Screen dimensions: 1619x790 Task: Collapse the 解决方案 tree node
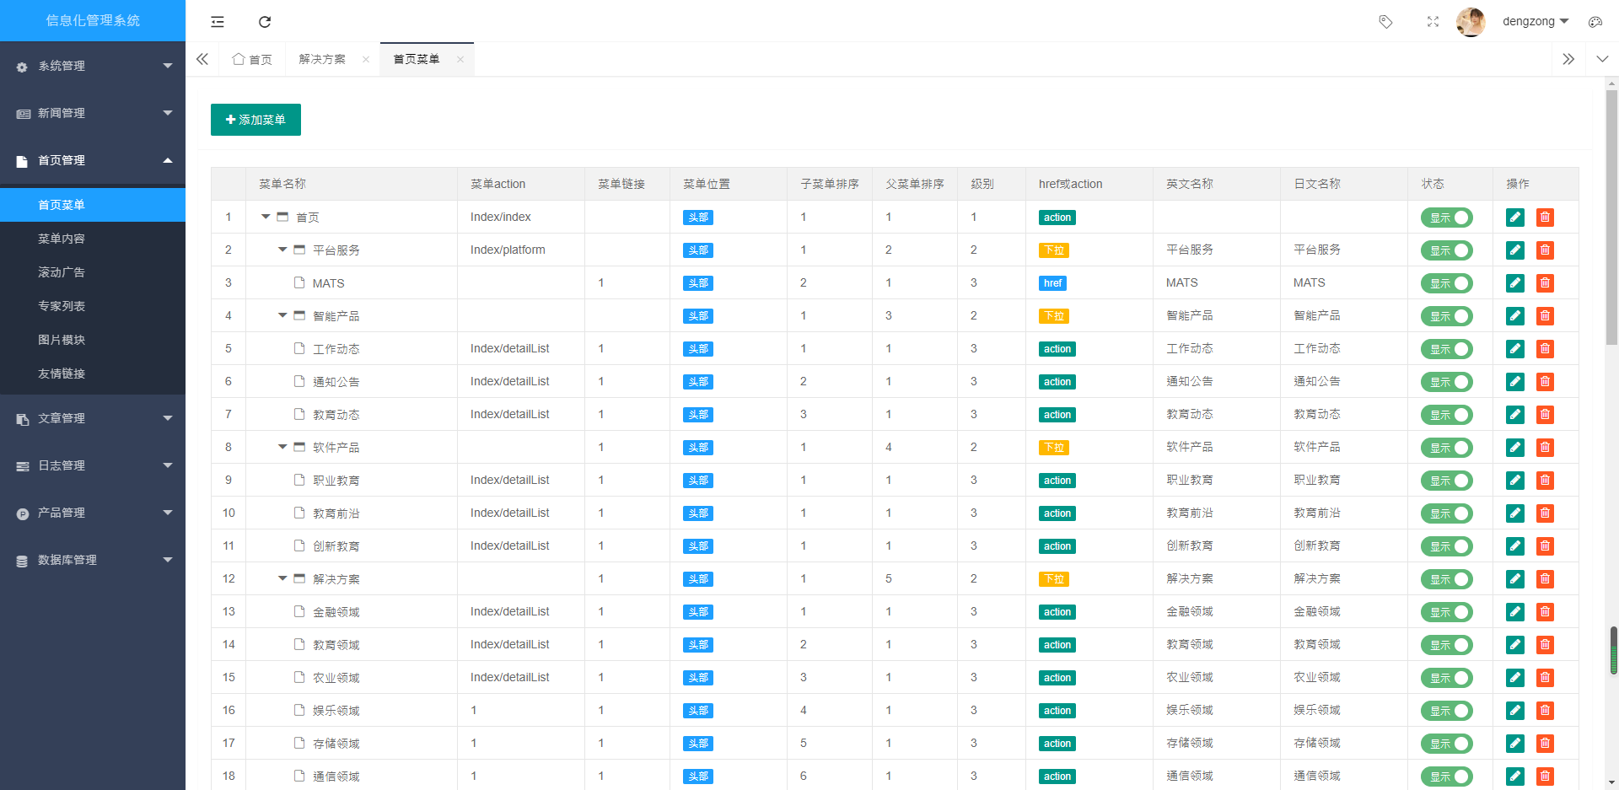[282, 578]
